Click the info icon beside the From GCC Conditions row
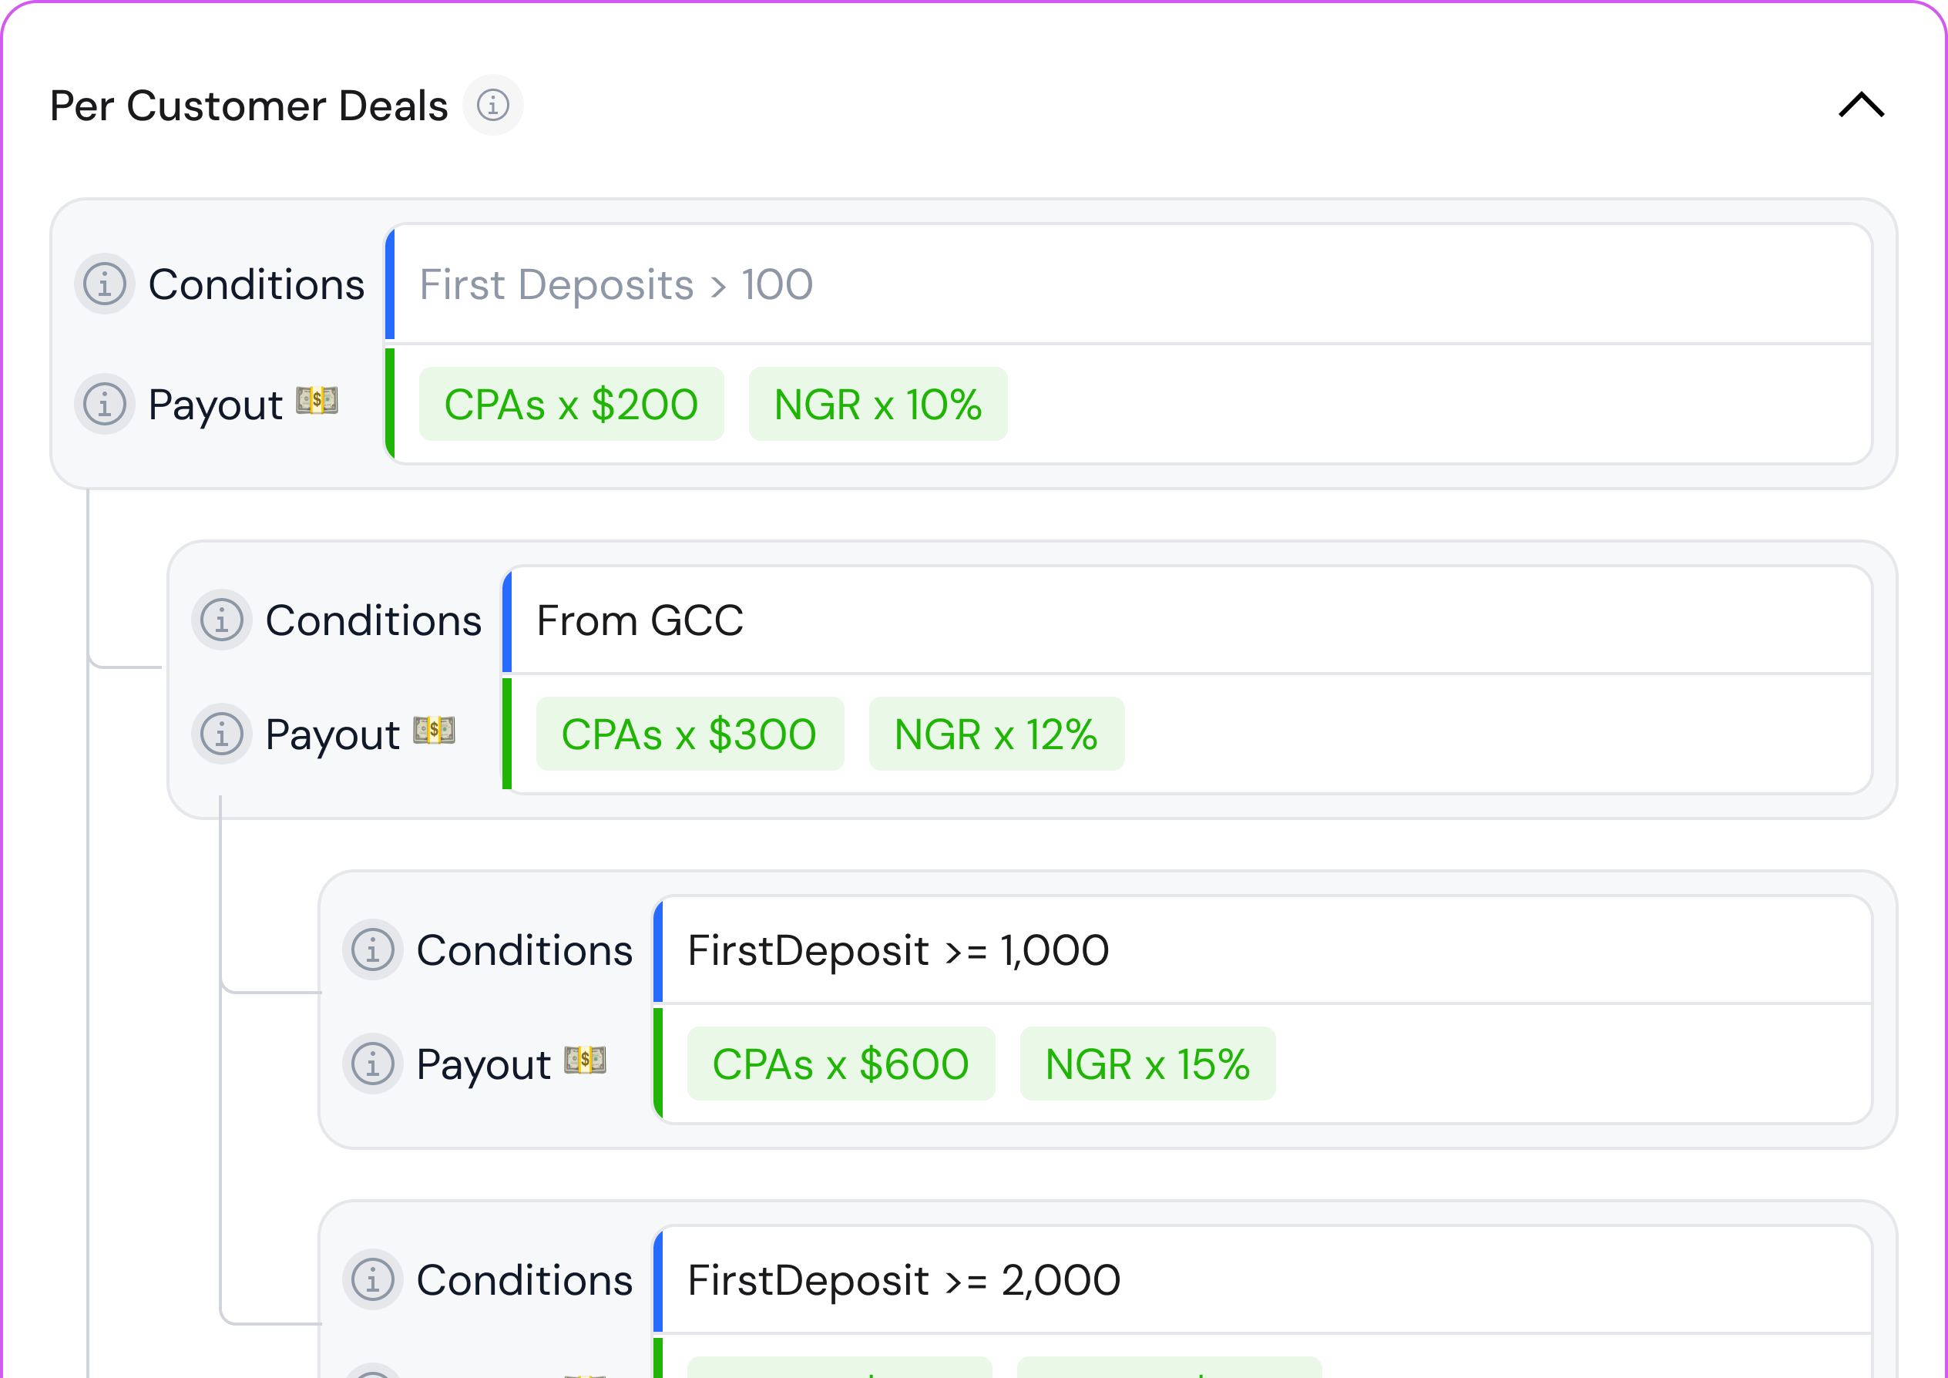 coord(220,621)
